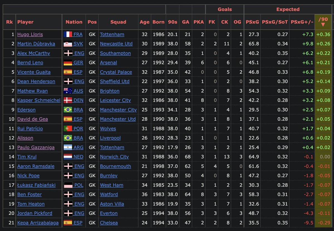Open DEN nation link
Image resolution: width=334 pixels, height=231 pixels.
click(x=78, y=100)
